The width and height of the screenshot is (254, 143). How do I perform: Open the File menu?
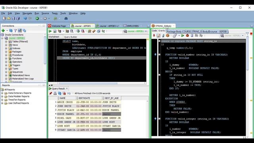click(x=3, y=13)
